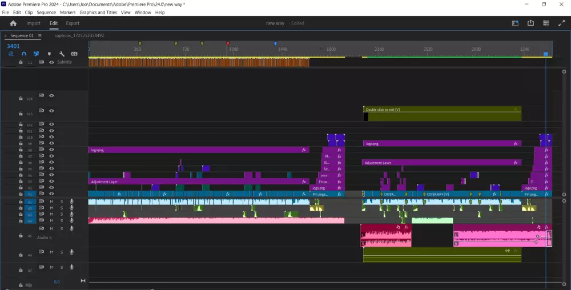571x290 pixels.
Task: Click the Mix volume value 0.0
Action: click(x=57, y=282)
